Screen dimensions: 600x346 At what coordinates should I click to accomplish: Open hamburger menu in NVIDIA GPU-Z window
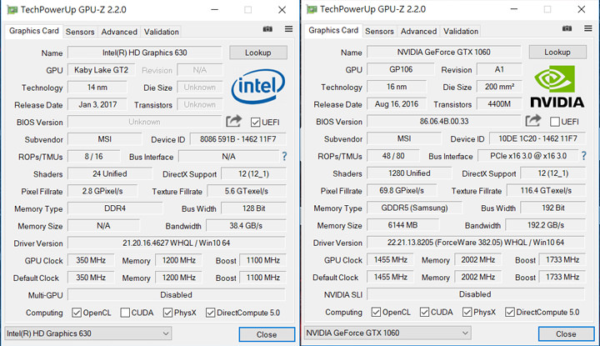588,29
